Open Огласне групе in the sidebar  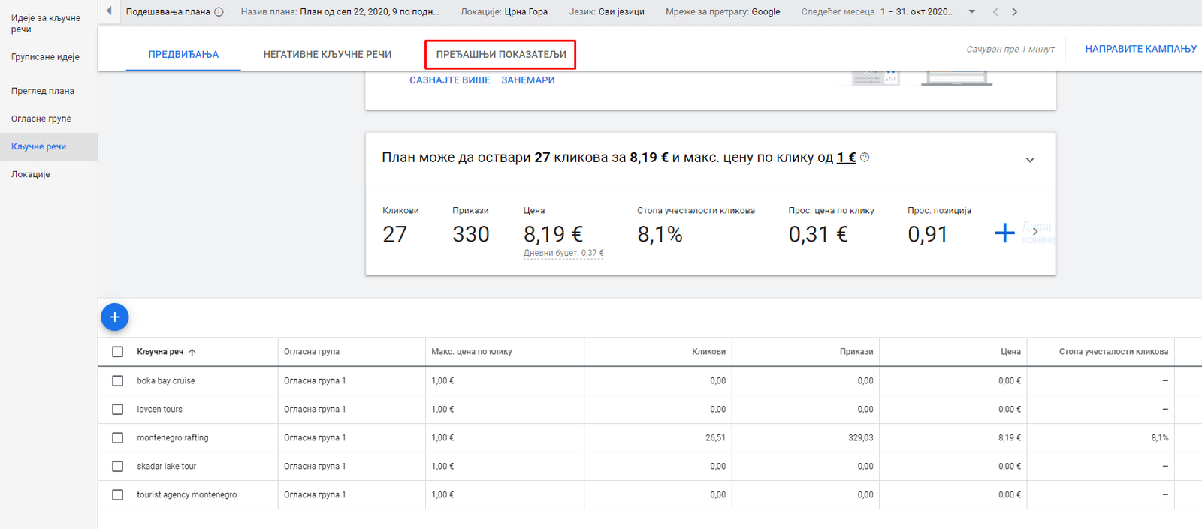[x=41, y=119]
